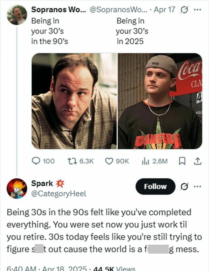This screenshot has width=209, height=271.
Task: Click the Grok icon next to Follow button
Action: pyautogui.click(x=184, y=187)
